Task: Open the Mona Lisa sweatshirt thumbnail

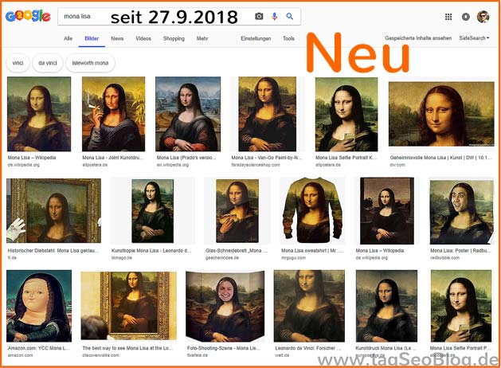Action: tap(312, 210)
